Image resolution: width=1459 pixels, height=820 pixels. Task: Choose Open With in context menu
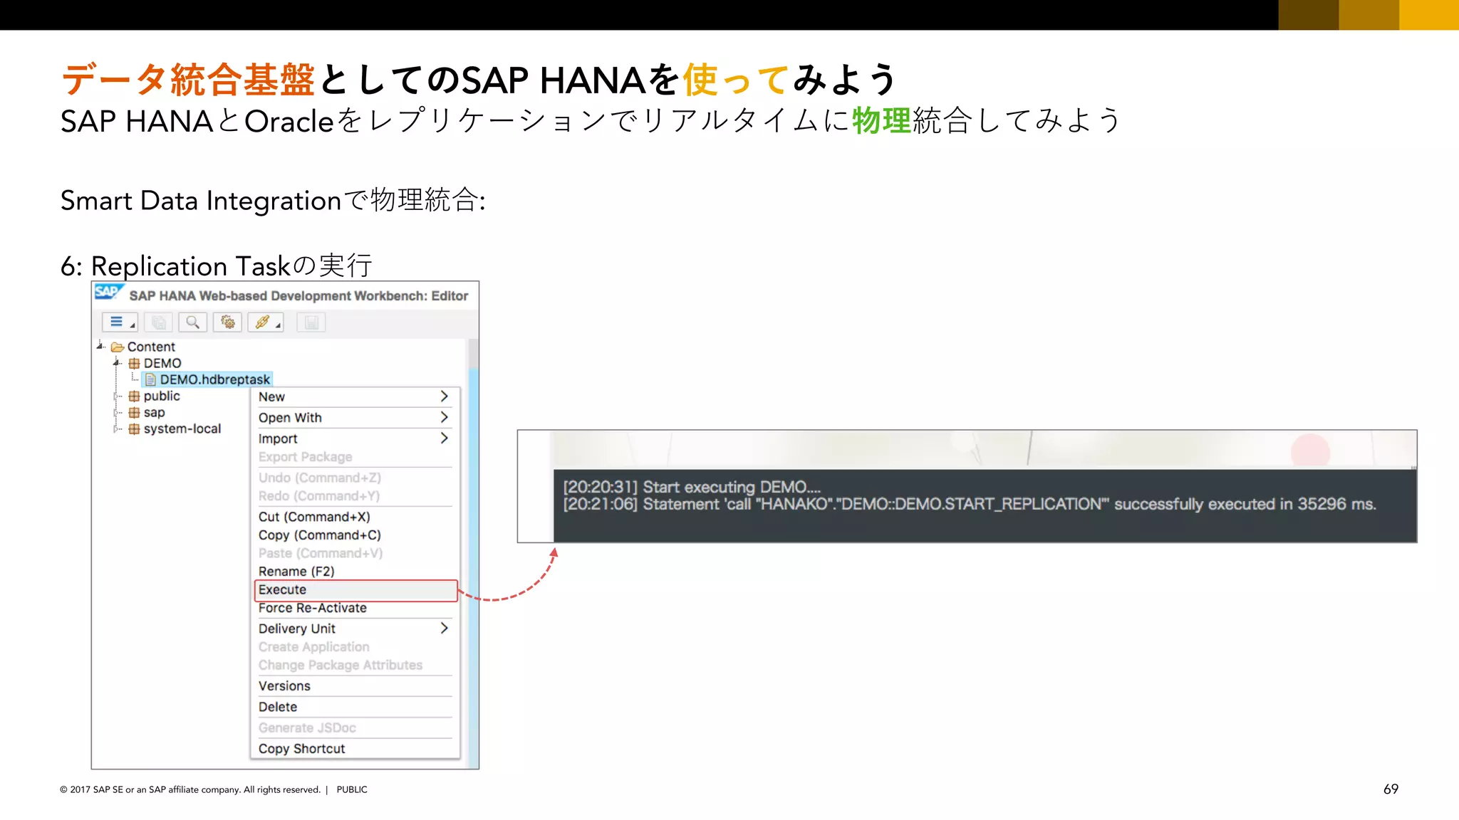pyautogui.click(x=355, y=418)
